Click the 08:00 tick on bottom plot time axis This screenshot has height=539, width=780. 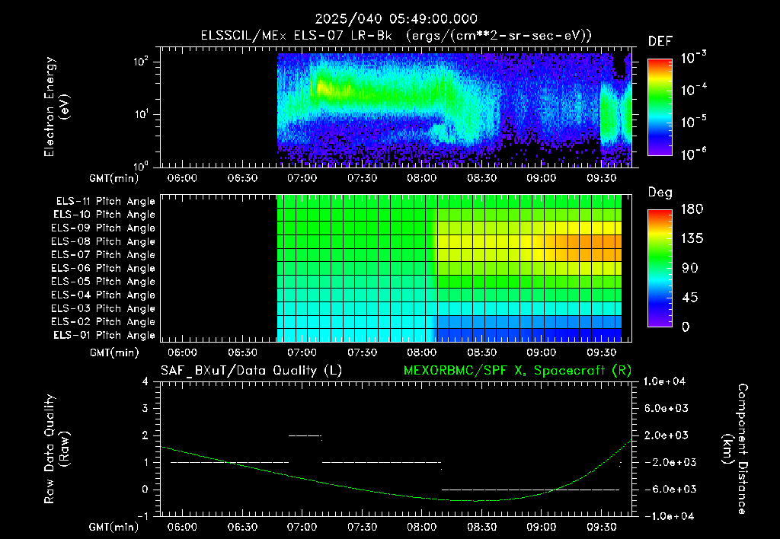(422, 527)
